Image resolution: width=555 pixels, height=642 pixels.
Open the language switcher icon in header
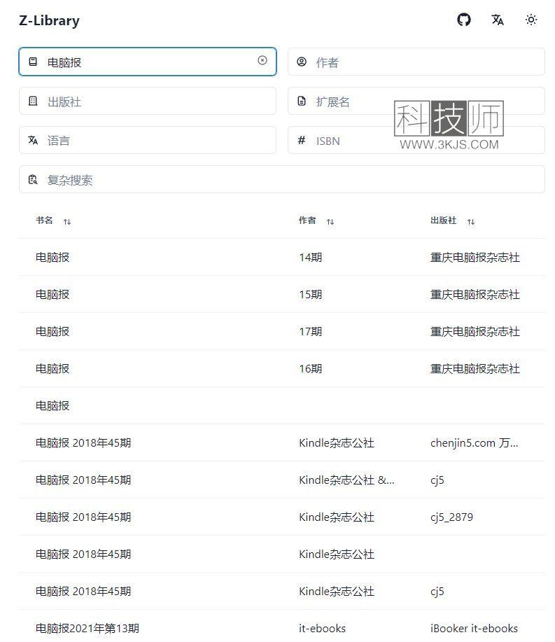point(498,20)
